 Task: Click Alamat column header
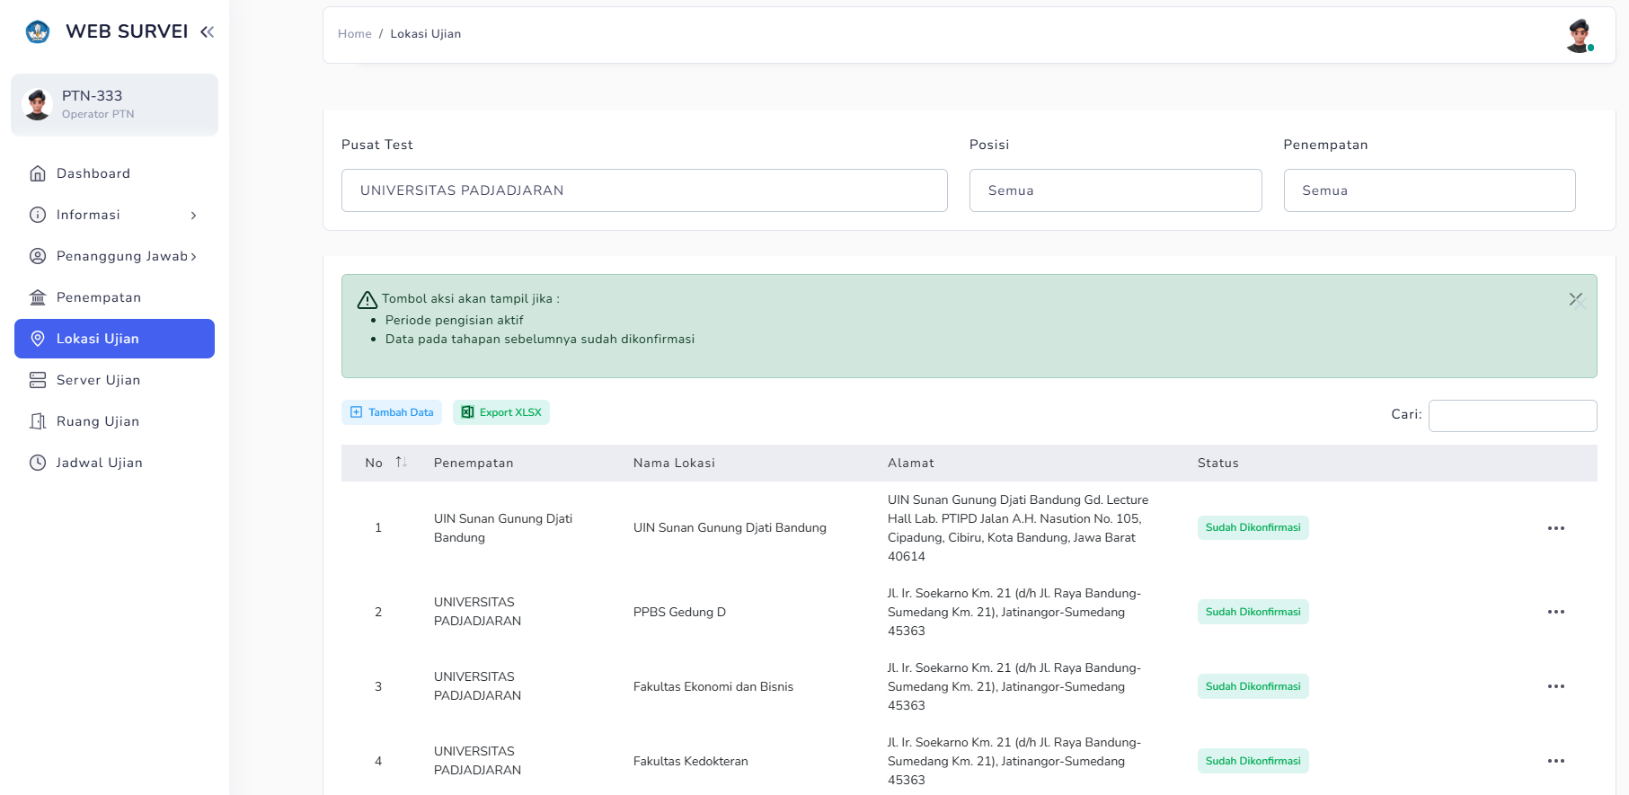pos(911,463)
